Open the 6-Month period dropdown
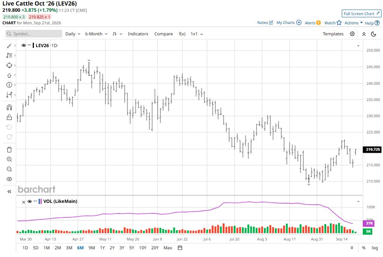This screenshot has width=383, height=257. [96, 34]
